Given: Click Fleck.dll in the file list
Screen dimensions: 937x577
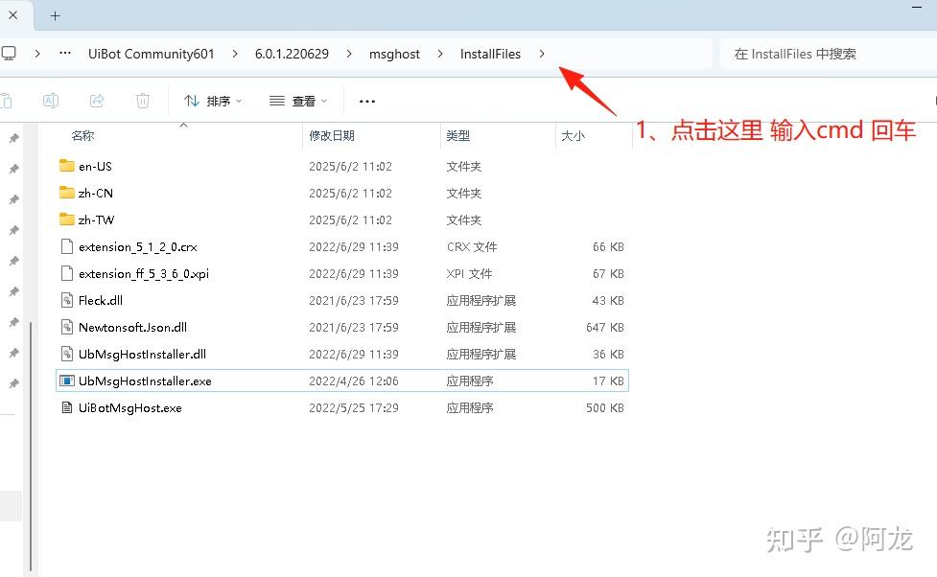Looking at the screenshot, I should [x=101, y=300].
